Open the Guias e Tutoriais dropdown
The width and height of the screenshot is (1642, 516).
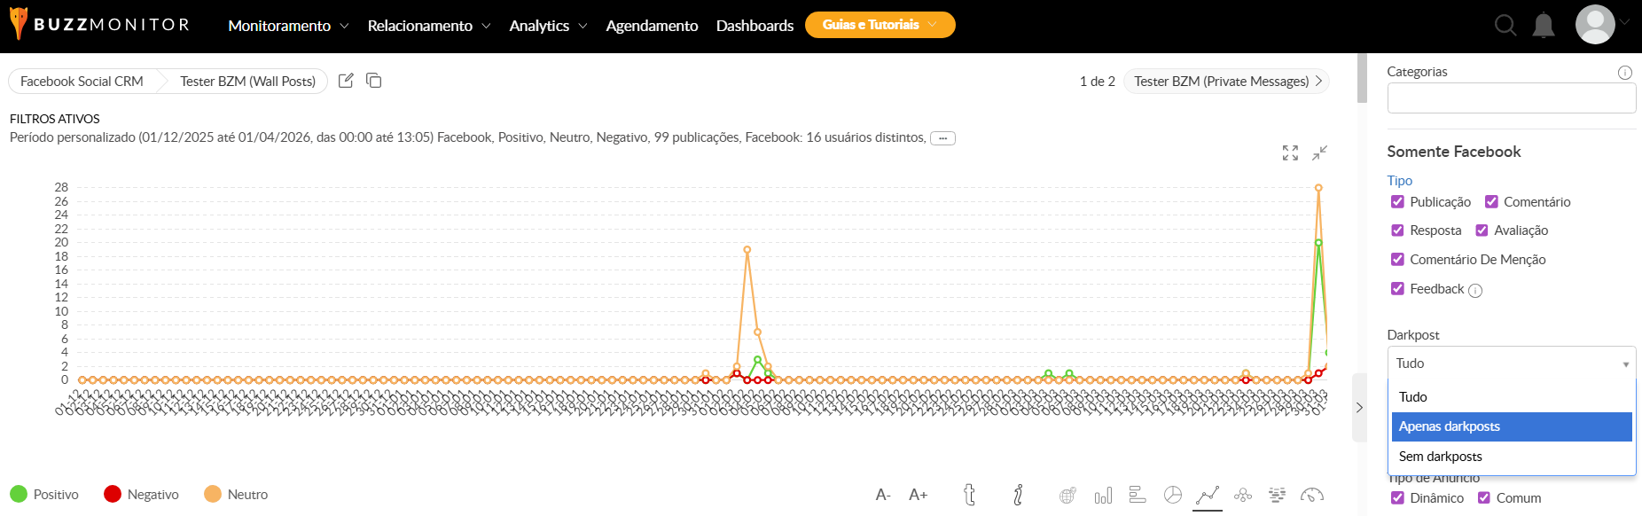coord(880,25)
